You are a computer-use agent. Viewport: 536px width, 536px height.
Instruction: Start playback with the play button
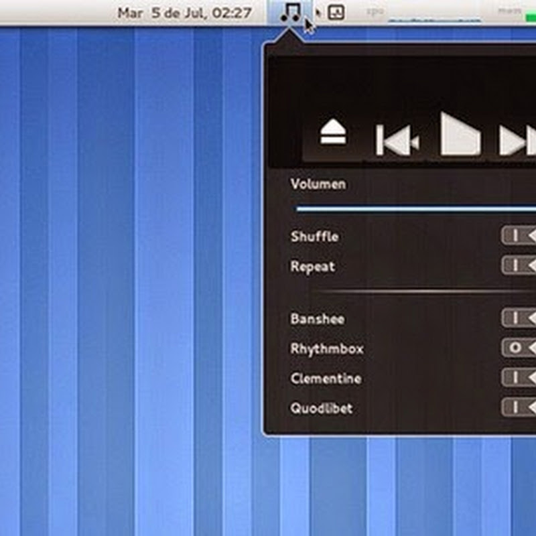(x=460, y=134)
